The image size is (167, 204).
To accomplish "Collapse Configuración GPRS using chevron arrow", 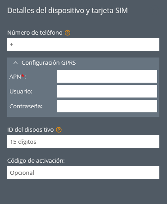I will point(15,63).
